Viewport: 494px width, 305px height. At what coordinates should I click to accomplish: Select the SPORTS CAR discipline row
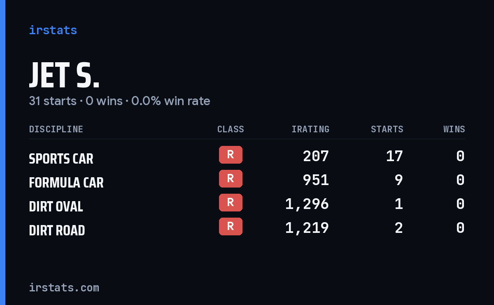coord(247,156)
